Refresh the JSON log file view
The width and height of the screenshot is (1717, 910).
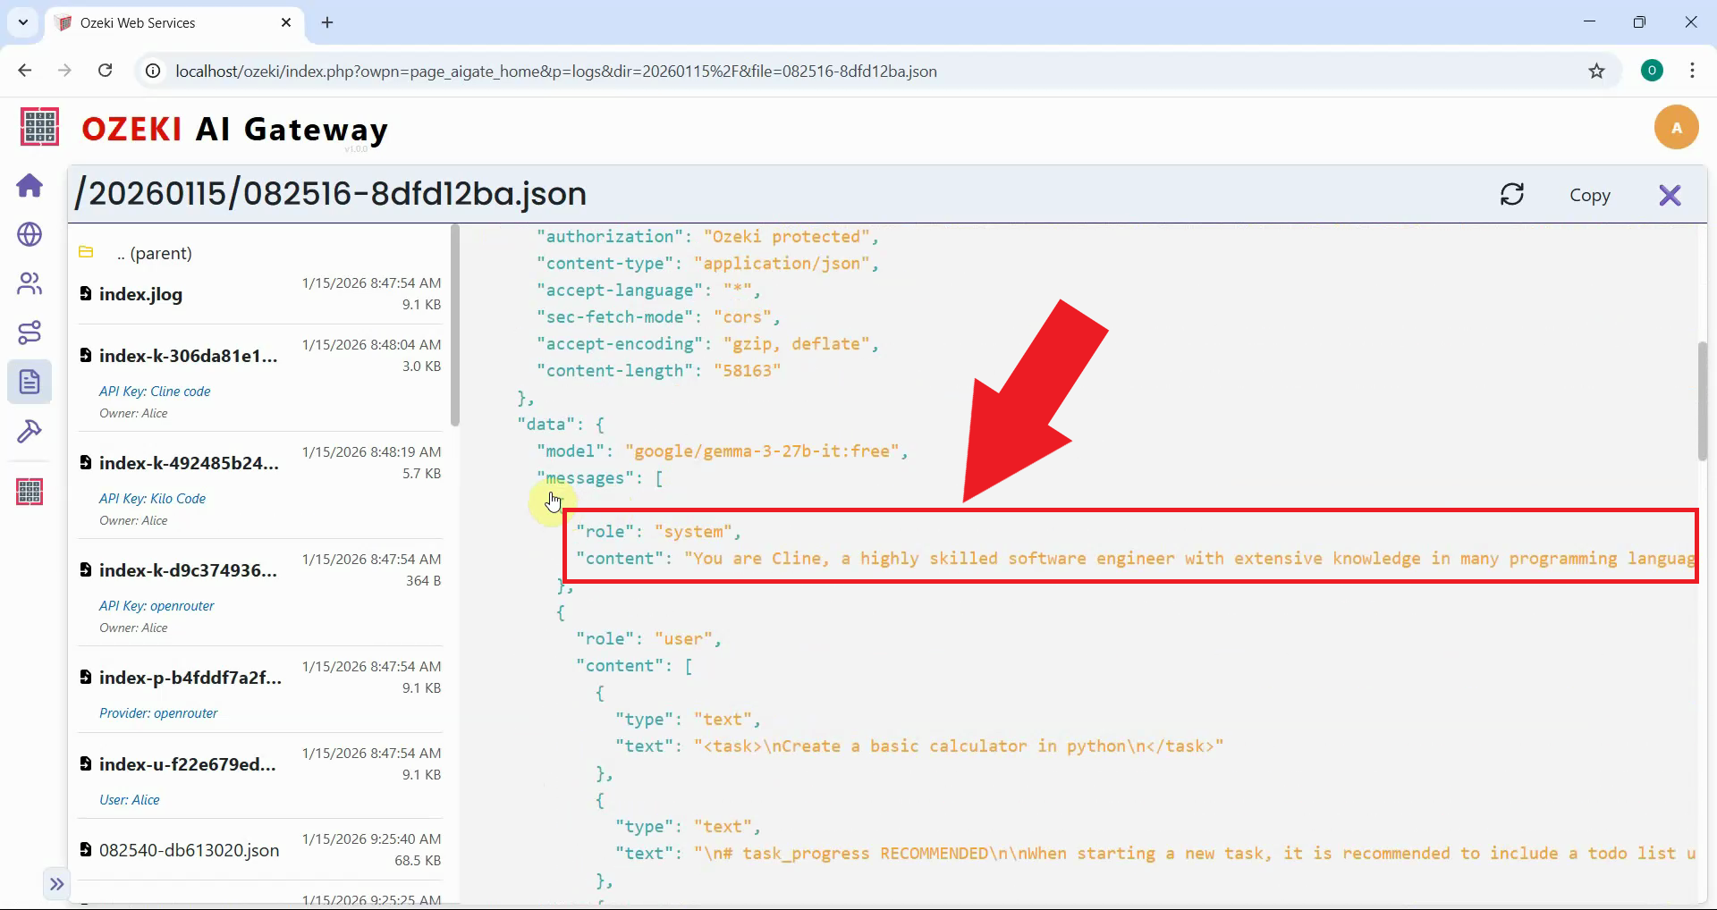click(x=1511, y=195)
